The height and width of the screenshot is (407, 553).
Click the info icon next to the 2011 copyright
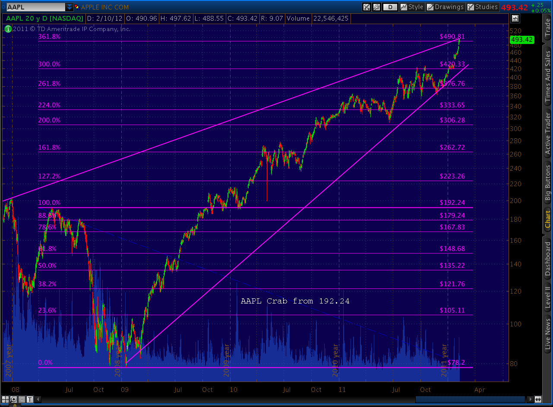point(8,29)
